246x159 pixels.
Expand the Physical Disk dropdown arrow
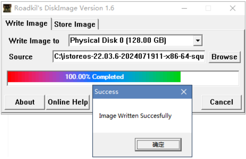pos(197,41)
